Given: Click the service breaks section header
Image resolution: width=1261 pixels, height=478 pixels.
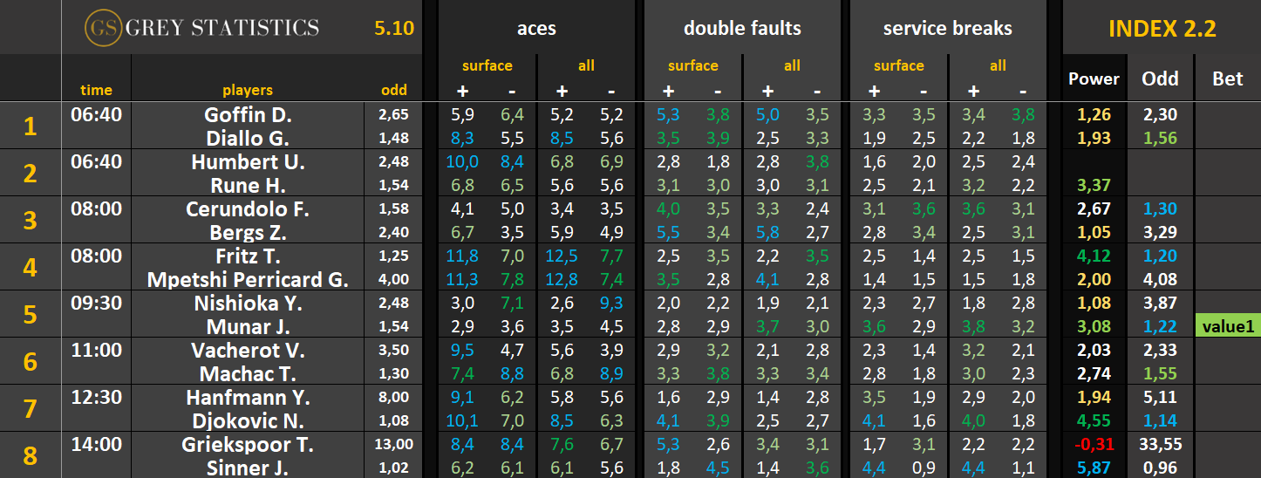Looking at the screenshot, I should 947,28.
